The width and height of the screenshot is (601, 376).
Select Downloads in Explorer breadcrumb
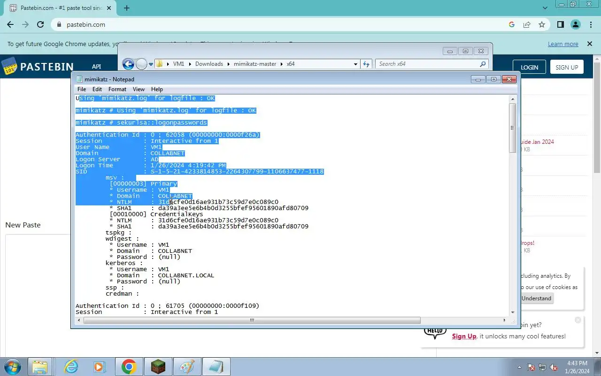click(x=209, y=64)
